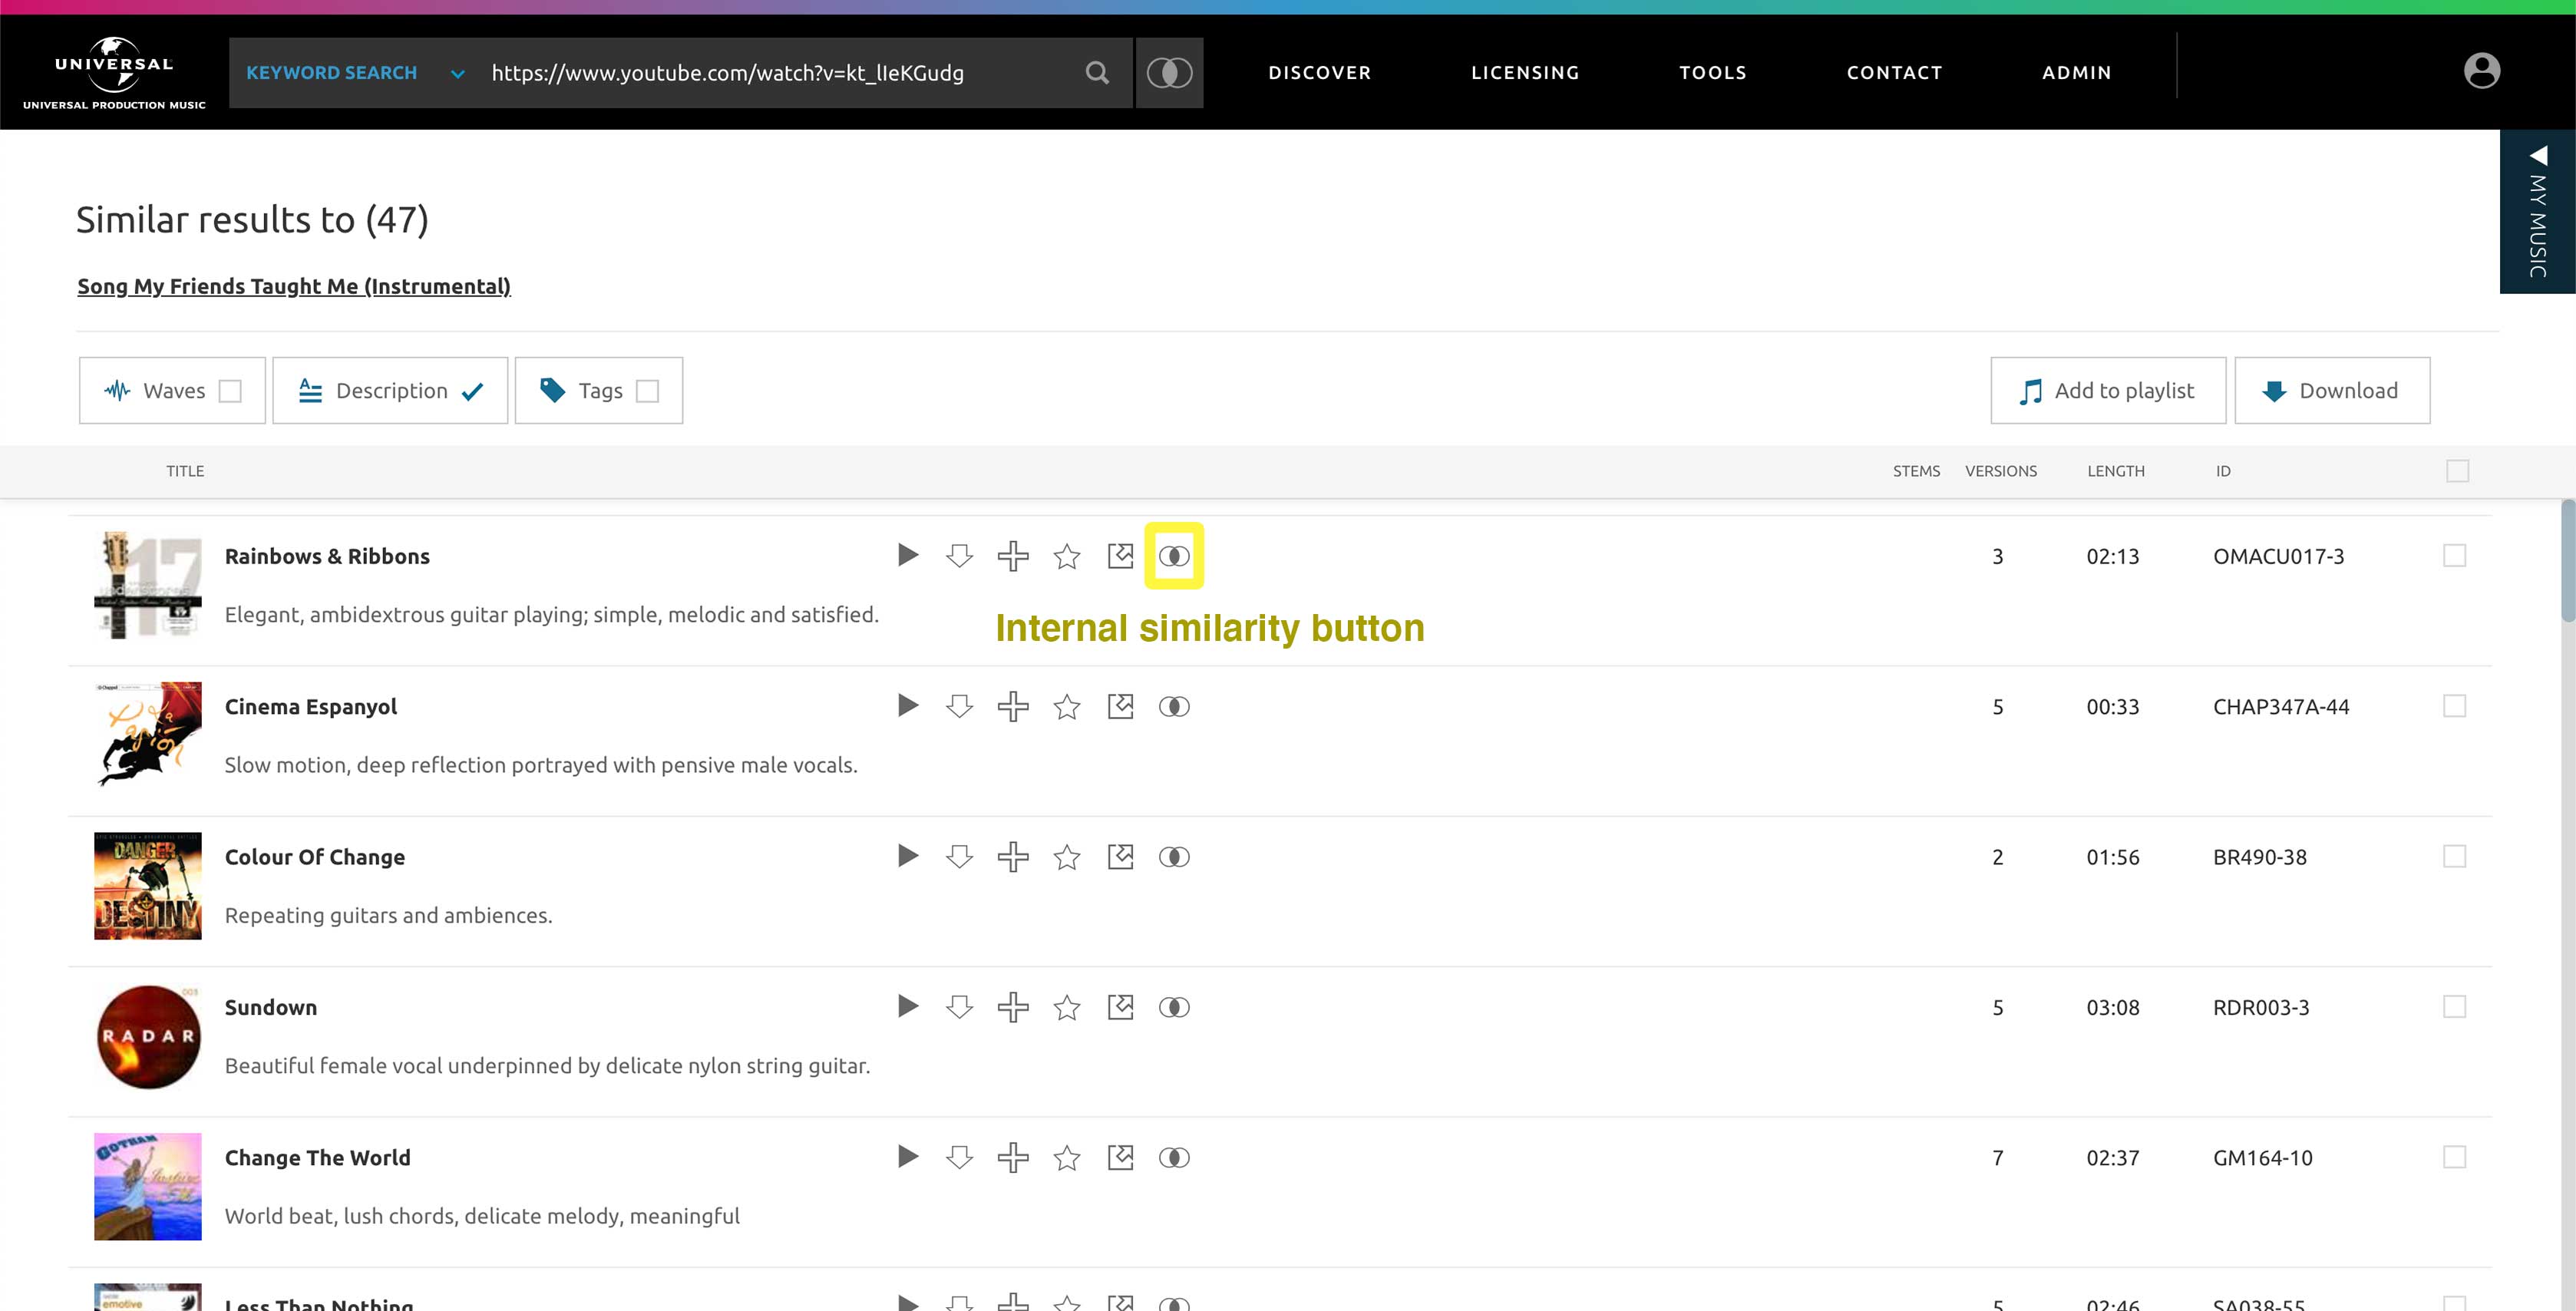Screen dimensions: 2576x1311
Task: Enable the Tags view checkbox
Action: tap(648, 391)
